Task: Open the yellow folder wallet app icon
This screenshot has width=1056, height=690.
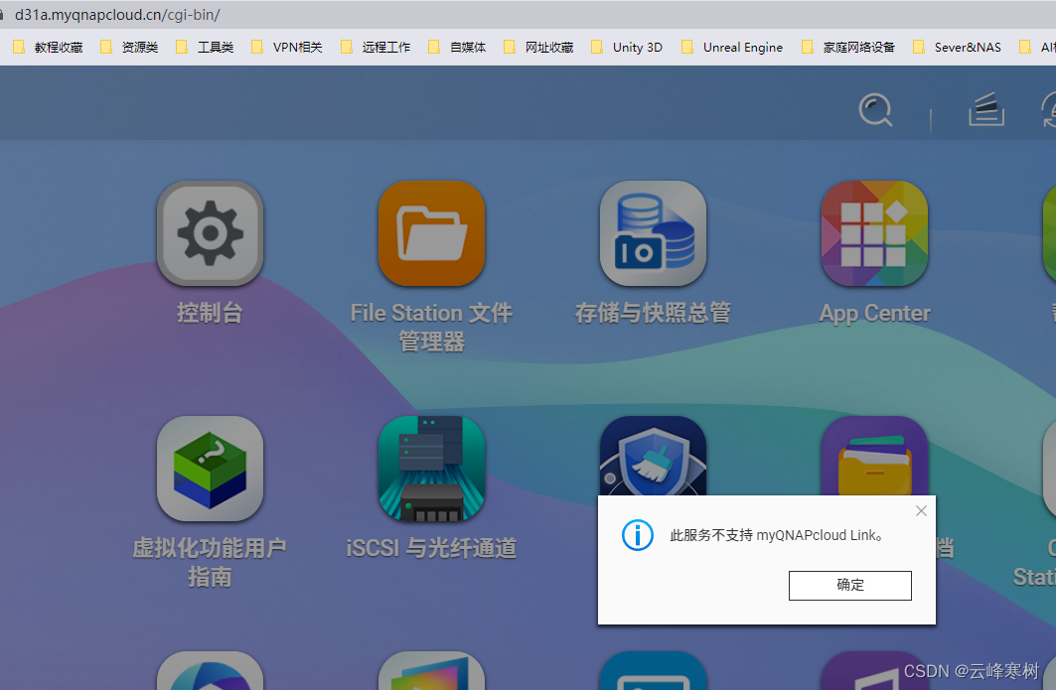Action: [x=874, y=456]
